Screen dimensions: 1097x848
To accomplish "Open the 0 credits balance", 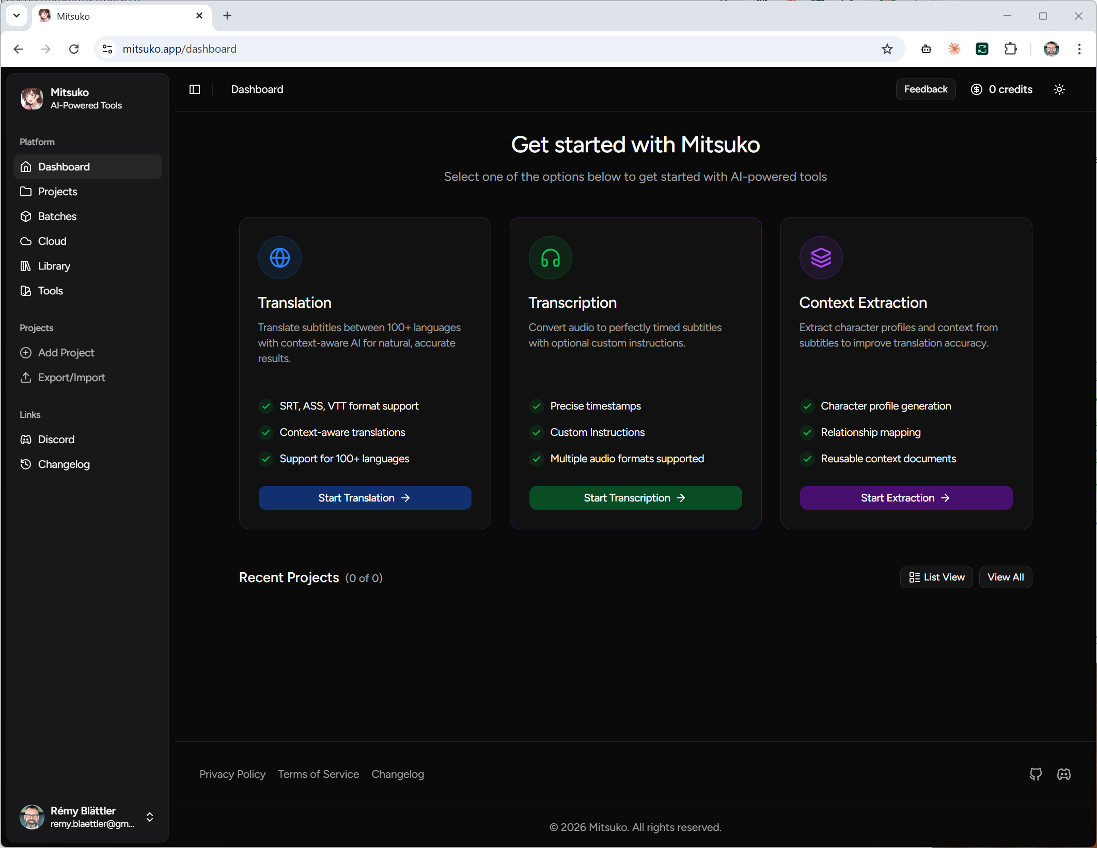I will 1001,89.
